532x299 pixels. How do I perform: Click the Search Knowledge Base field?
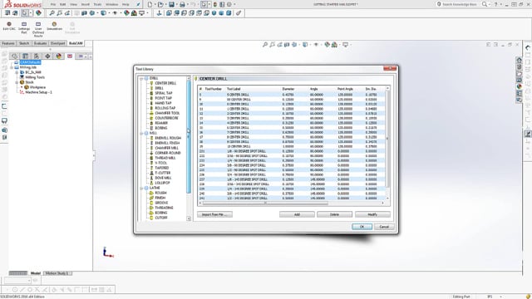click(x=460, y=4)
